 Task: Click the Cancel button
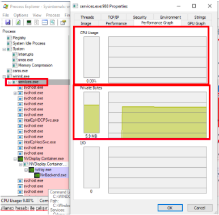pyautogui.click(x=200, y=208)
